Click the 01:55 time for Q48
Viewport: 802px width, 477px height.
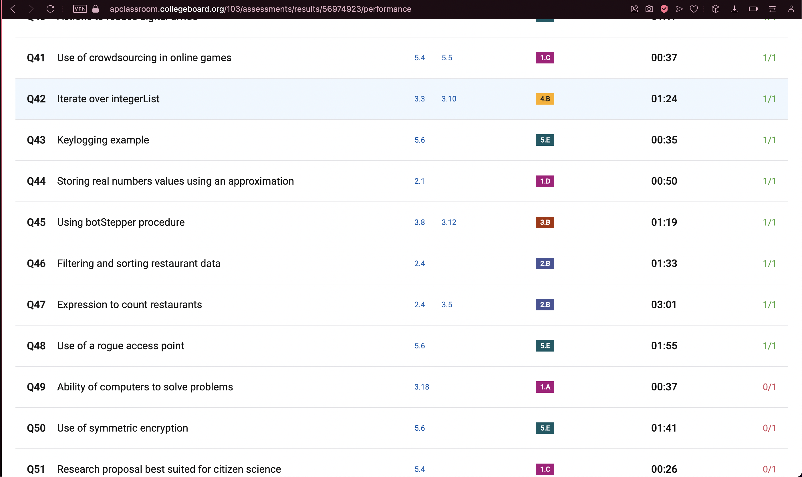(664, 346)
